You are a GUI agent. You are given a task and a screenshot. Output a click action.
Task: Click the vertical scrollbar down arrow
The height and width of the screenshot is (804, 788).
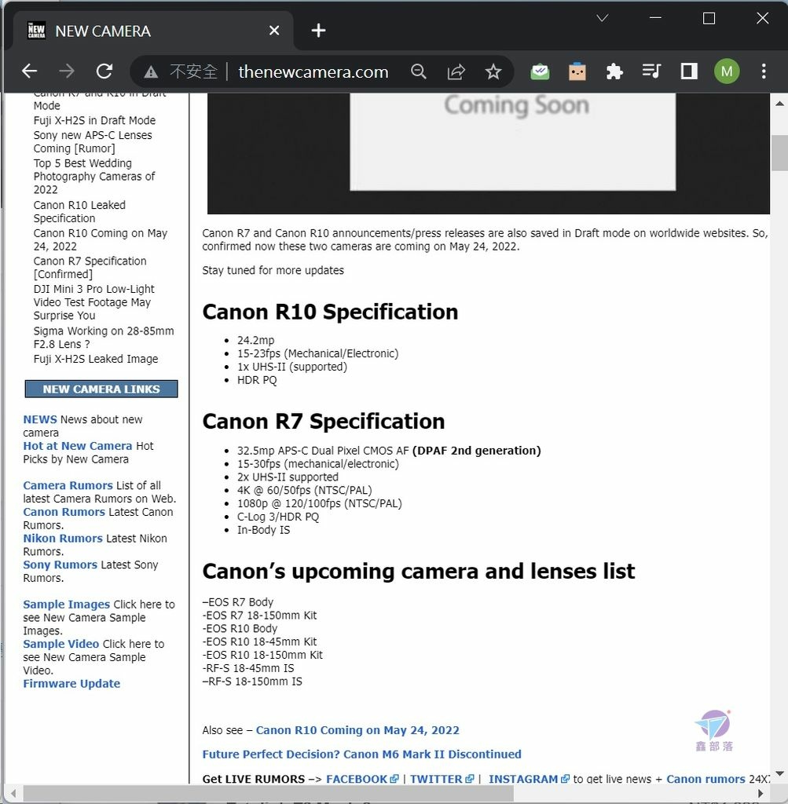coord(779,773)
